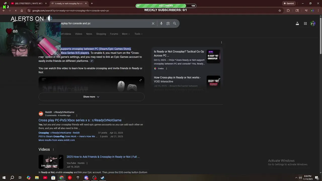Open Google account avatar on page
The width and height of the screenshot is (322, 181).
pos(313,23)
